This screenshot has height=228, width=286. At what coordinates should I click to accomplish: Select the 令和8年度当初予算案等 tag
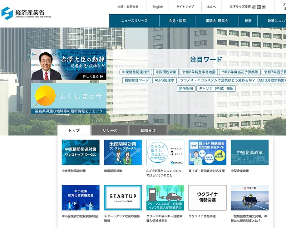240,72
